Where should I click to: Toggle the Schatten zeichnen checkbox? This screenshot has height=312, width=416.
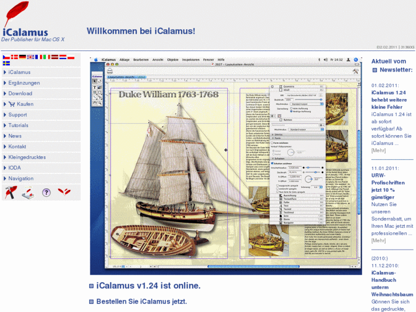[272, 163]
